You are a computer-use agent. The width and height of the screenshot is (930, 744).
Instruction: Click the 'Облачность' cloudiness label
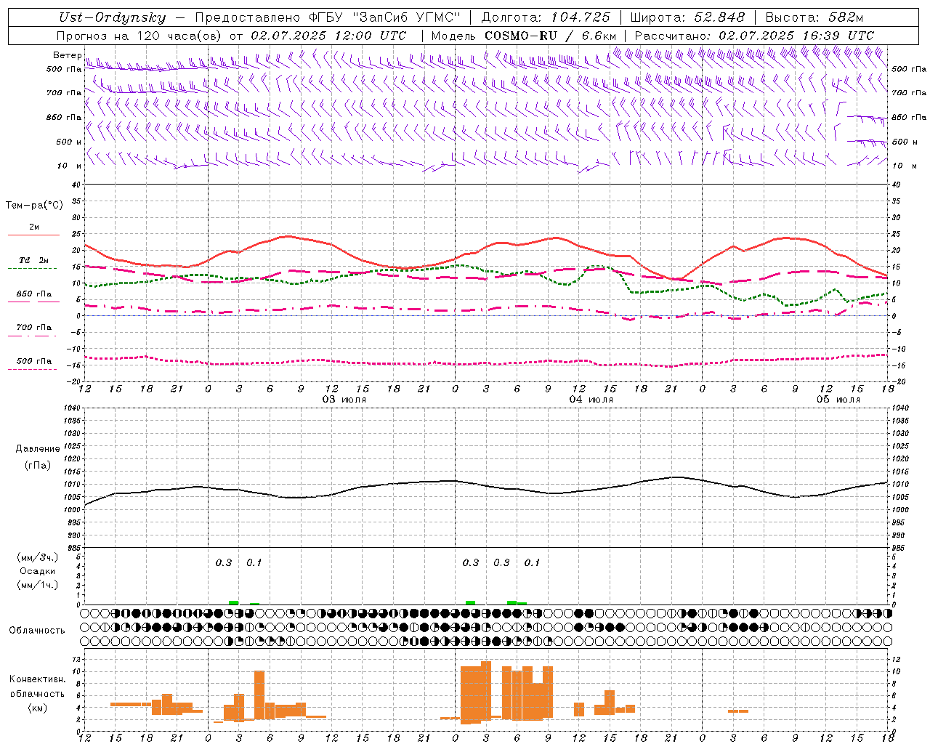click(x=37, y=630)
